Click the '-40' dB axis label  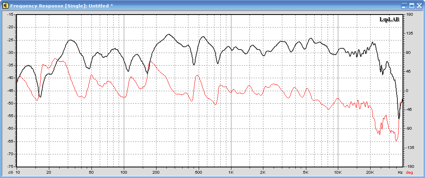(x=11, y=78)
